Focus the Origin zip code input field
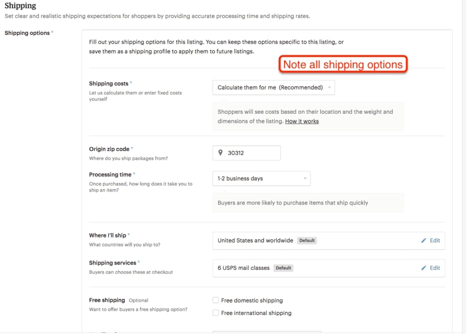Screen dimensions: 466x335 point(252,153)
